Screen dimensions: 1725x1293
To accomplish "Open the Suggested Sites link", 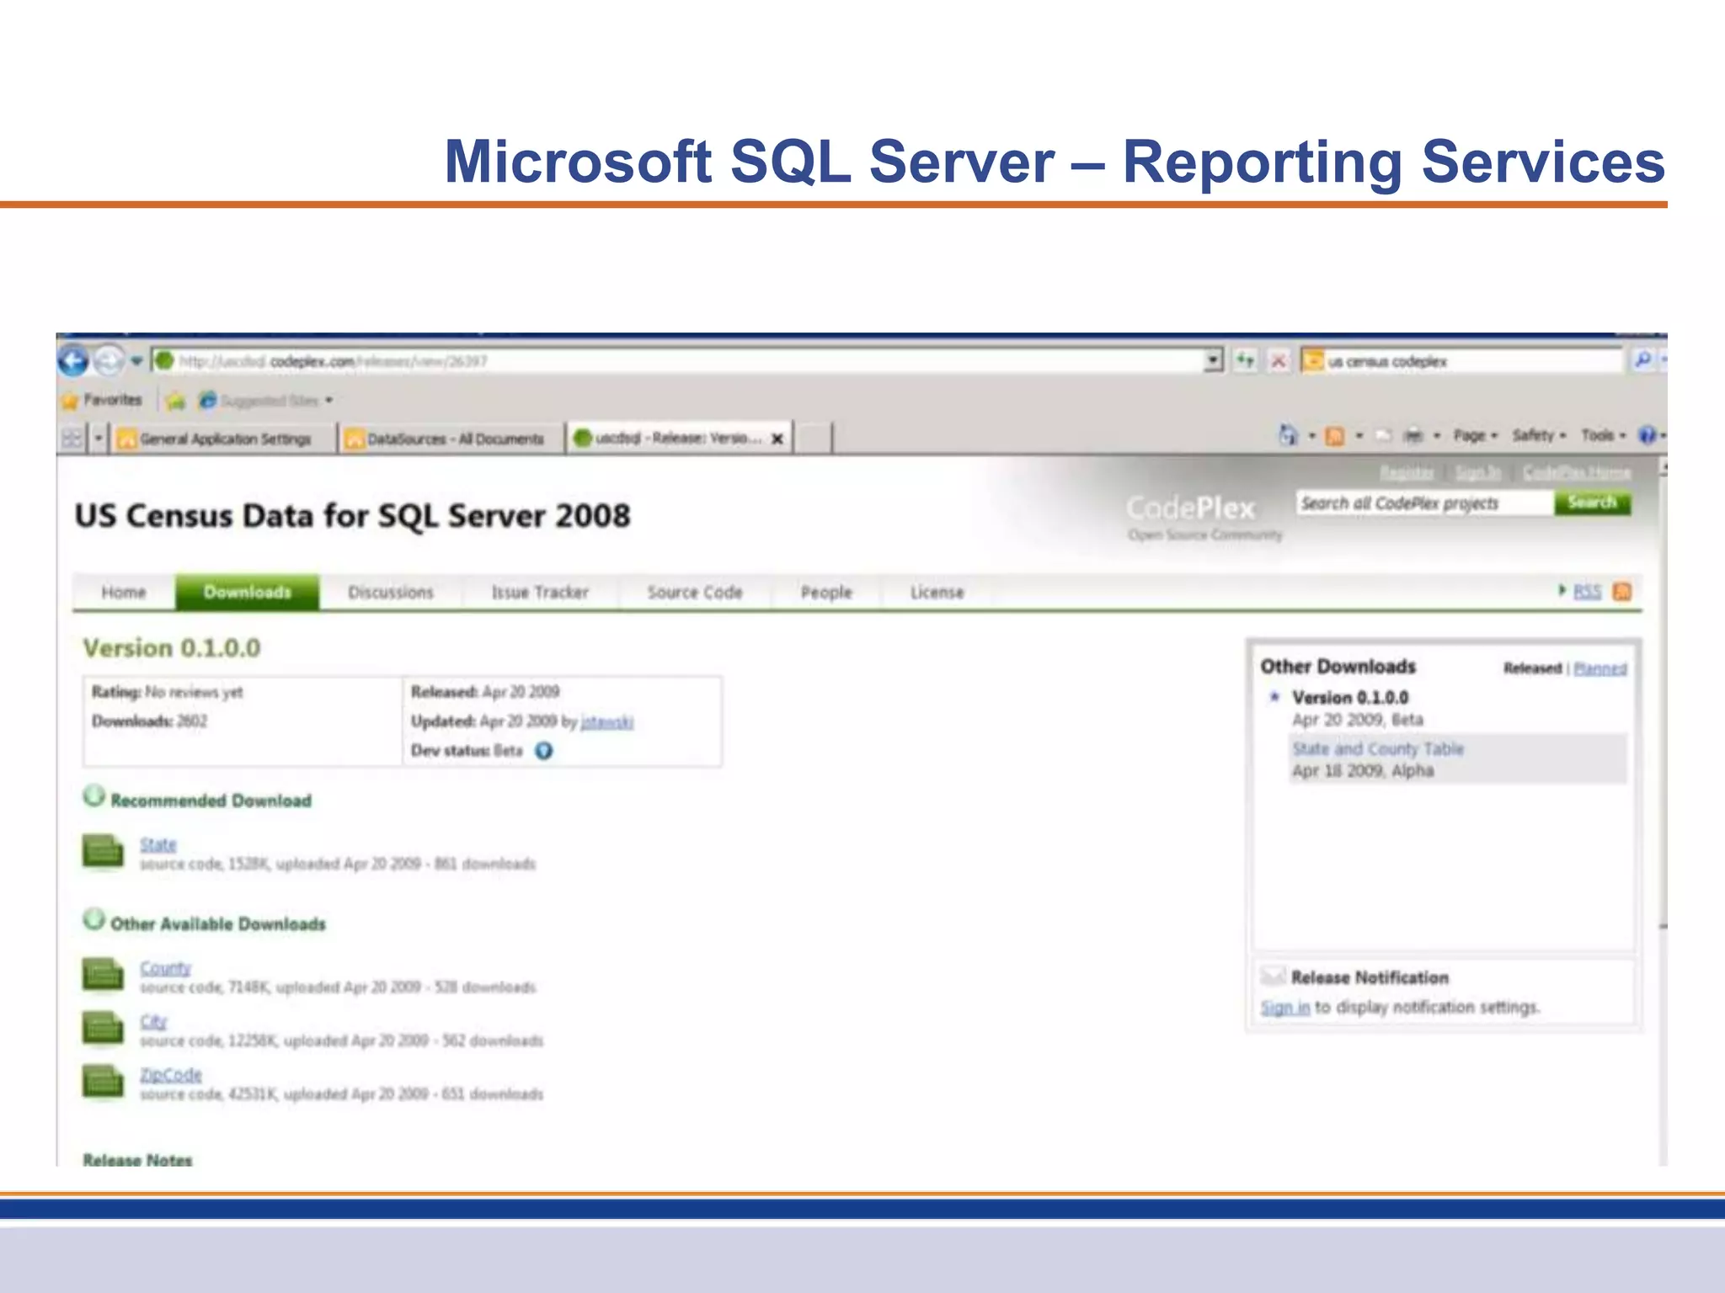I will [267, 401].
